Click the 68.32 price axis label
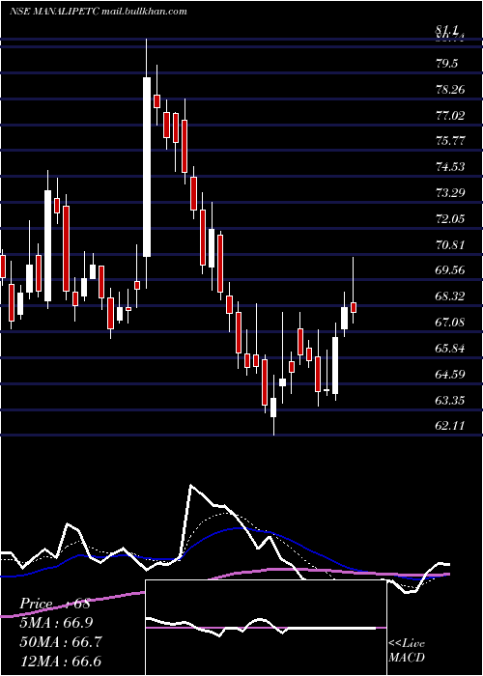The image size is (483, 676). [450, 296]
